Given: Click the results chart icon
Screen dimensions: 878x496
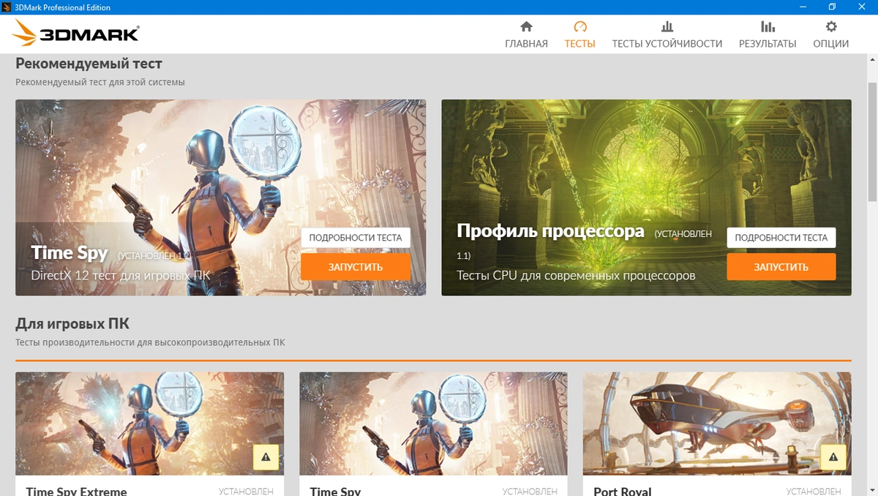Looking at the screenshot, I should pyautogui.click(x=768, y=27).
